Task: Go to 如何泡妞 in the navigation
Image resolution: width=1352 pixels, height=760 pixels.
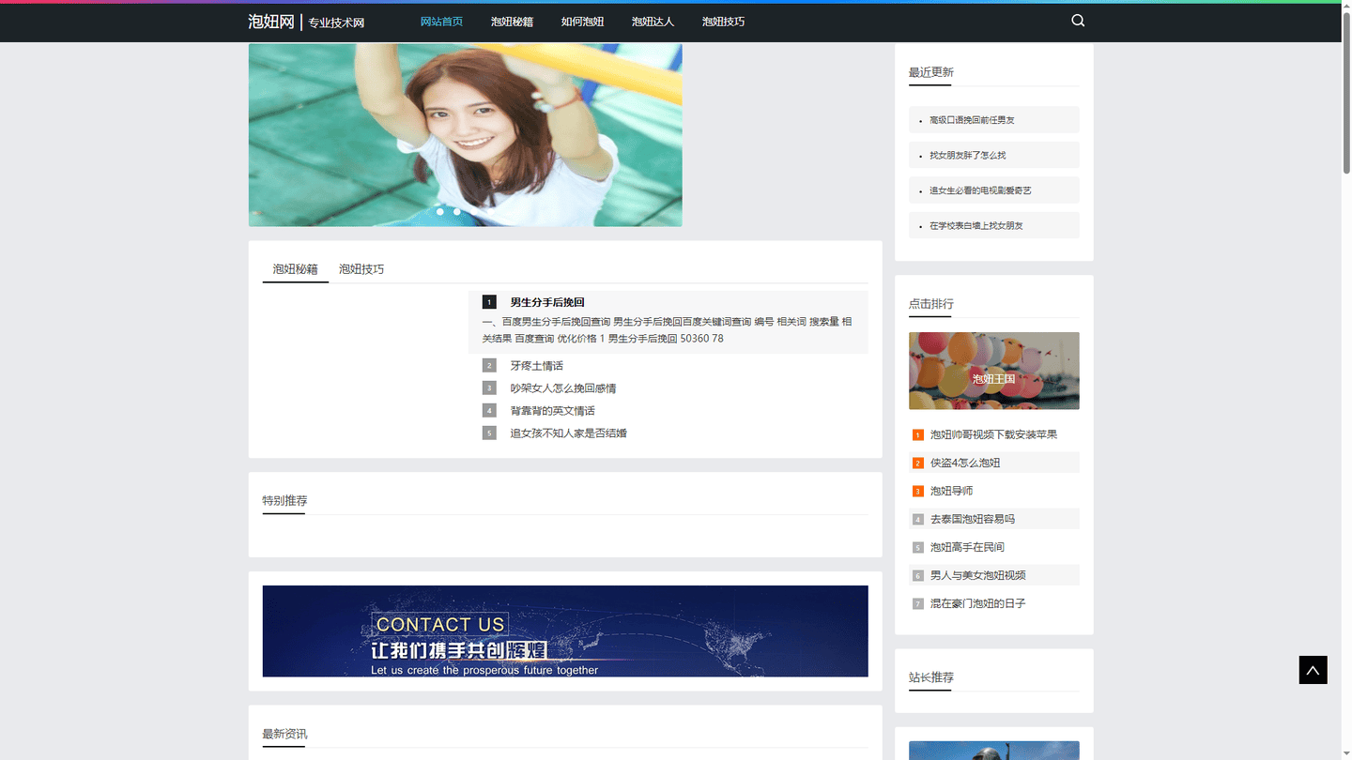Action: [582, 22]
